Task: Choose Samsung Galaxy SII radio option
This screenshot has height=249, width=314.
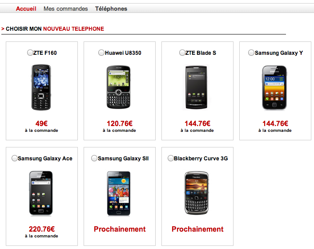Action: pos(94,158)
